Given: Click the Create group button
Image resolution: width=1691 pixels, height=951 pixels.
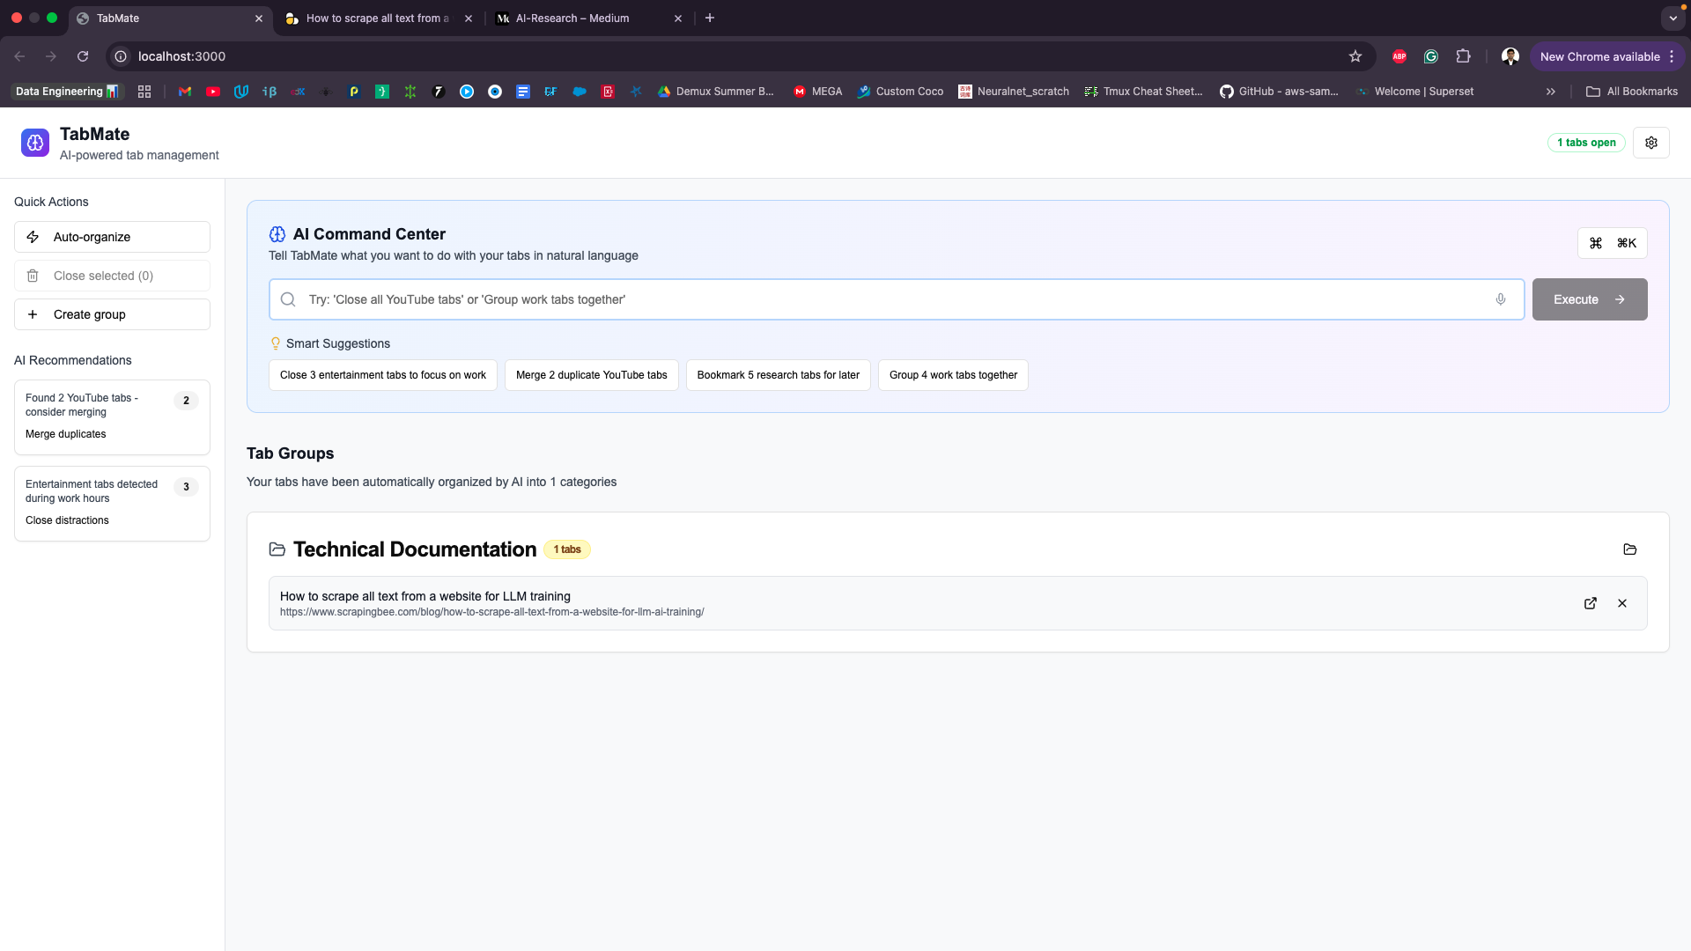Looking at the screenshot, I should (x=112, y=314).
